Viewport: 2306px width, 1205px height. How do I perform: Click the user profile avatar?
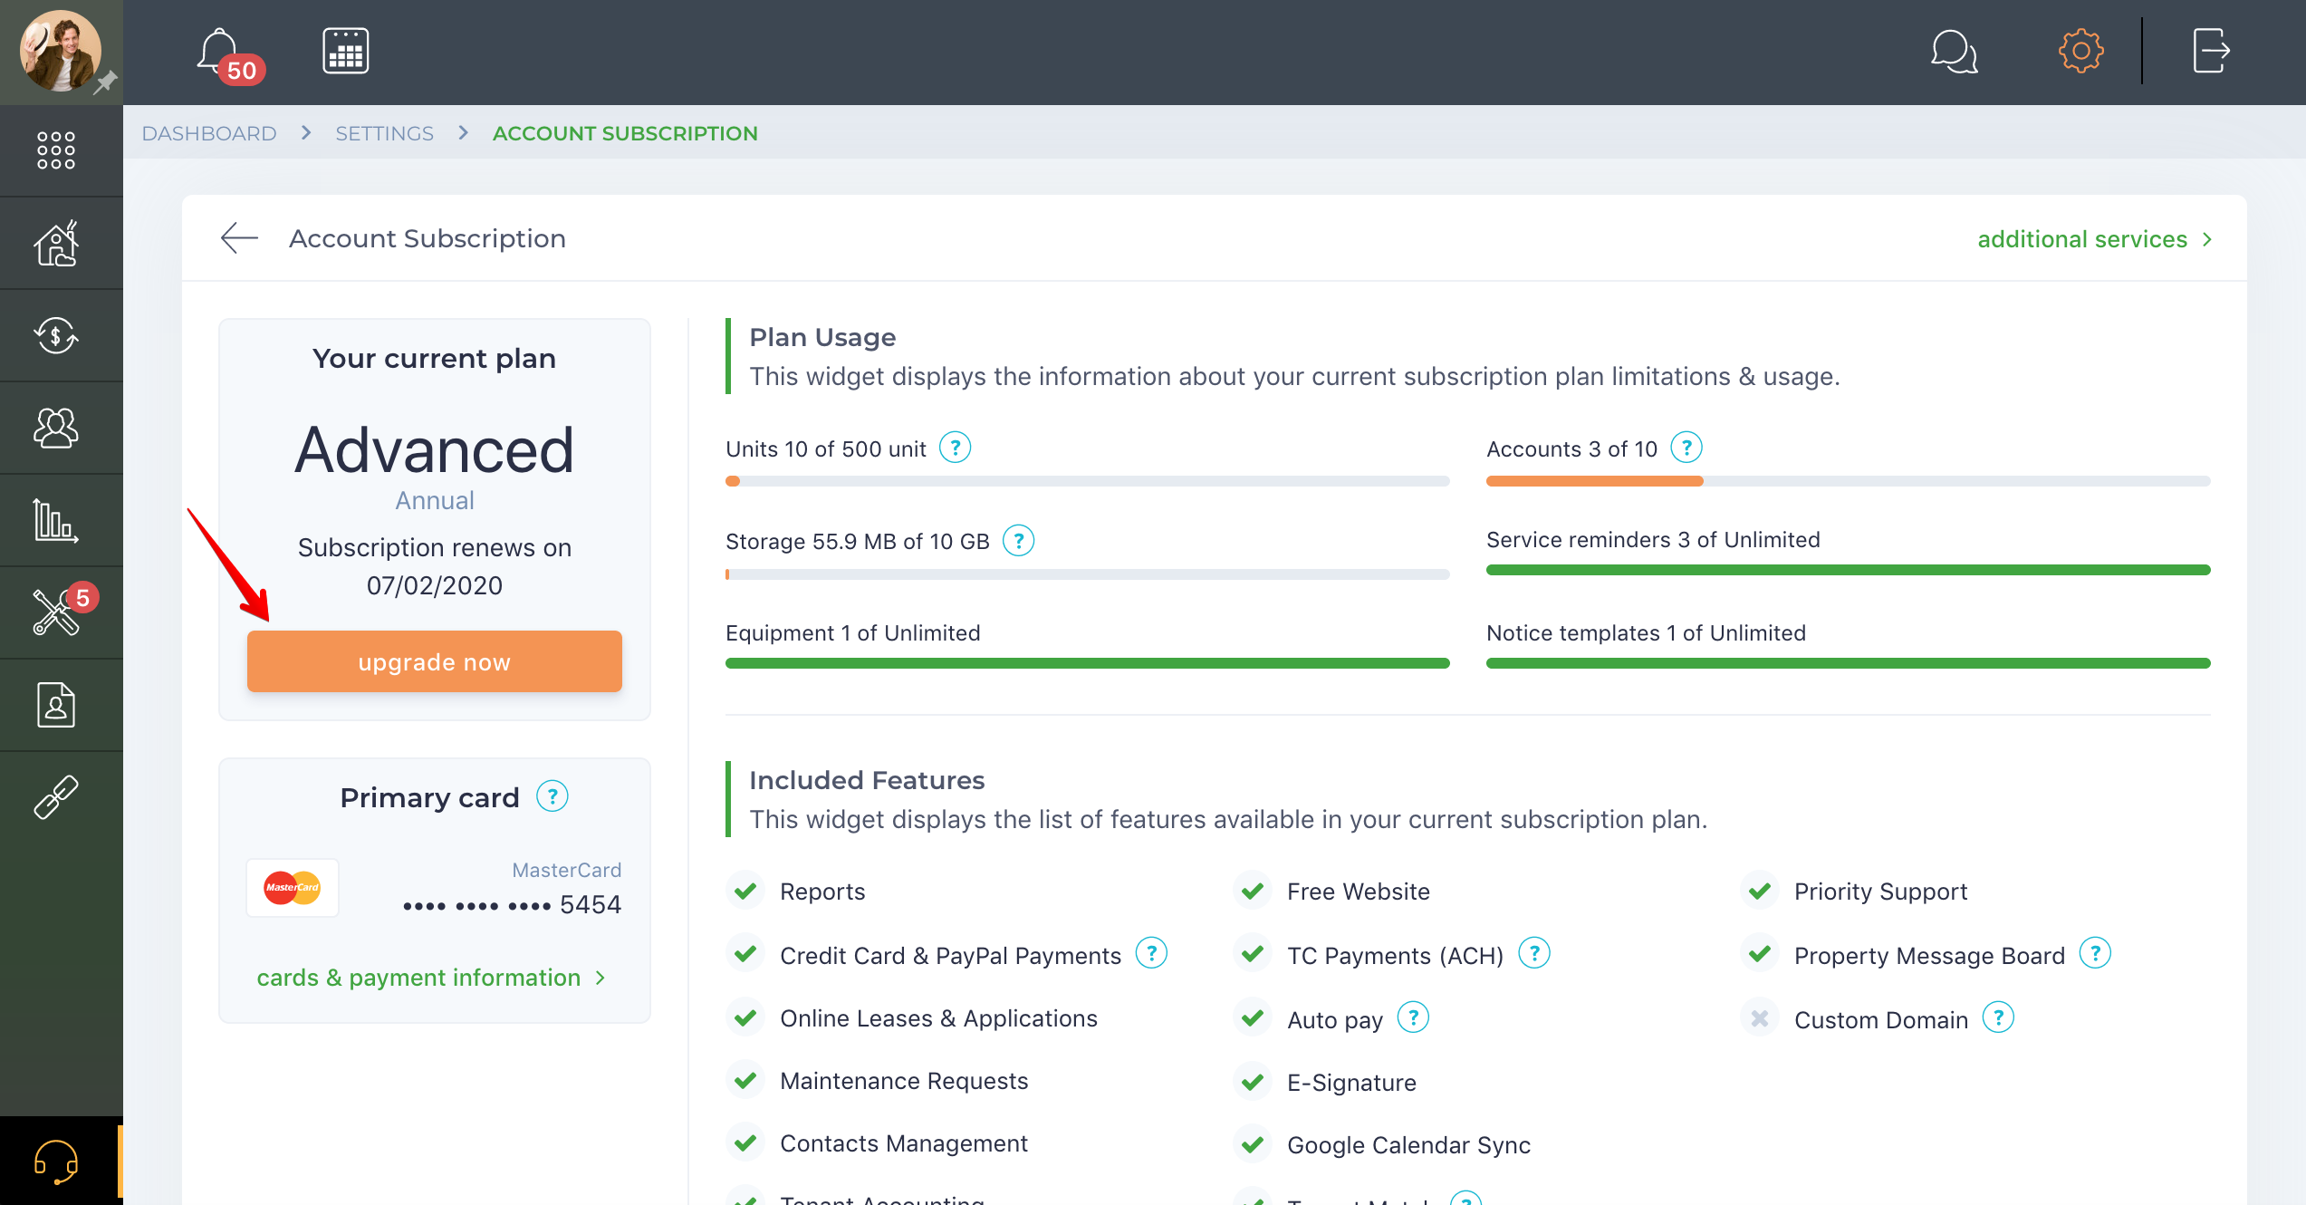point(61,51)
